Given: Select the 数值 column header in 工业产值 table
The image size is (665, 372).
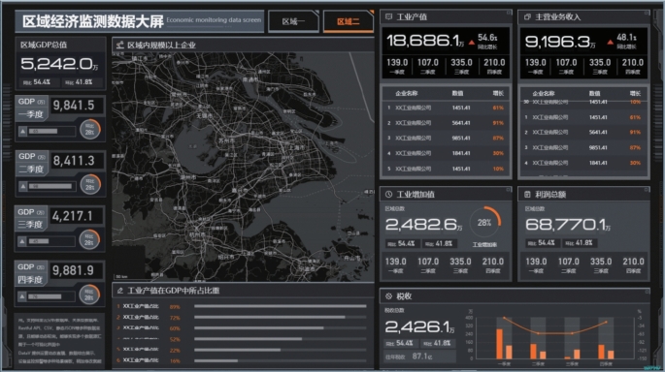Looking at the screenshot, I should [457, 94].
